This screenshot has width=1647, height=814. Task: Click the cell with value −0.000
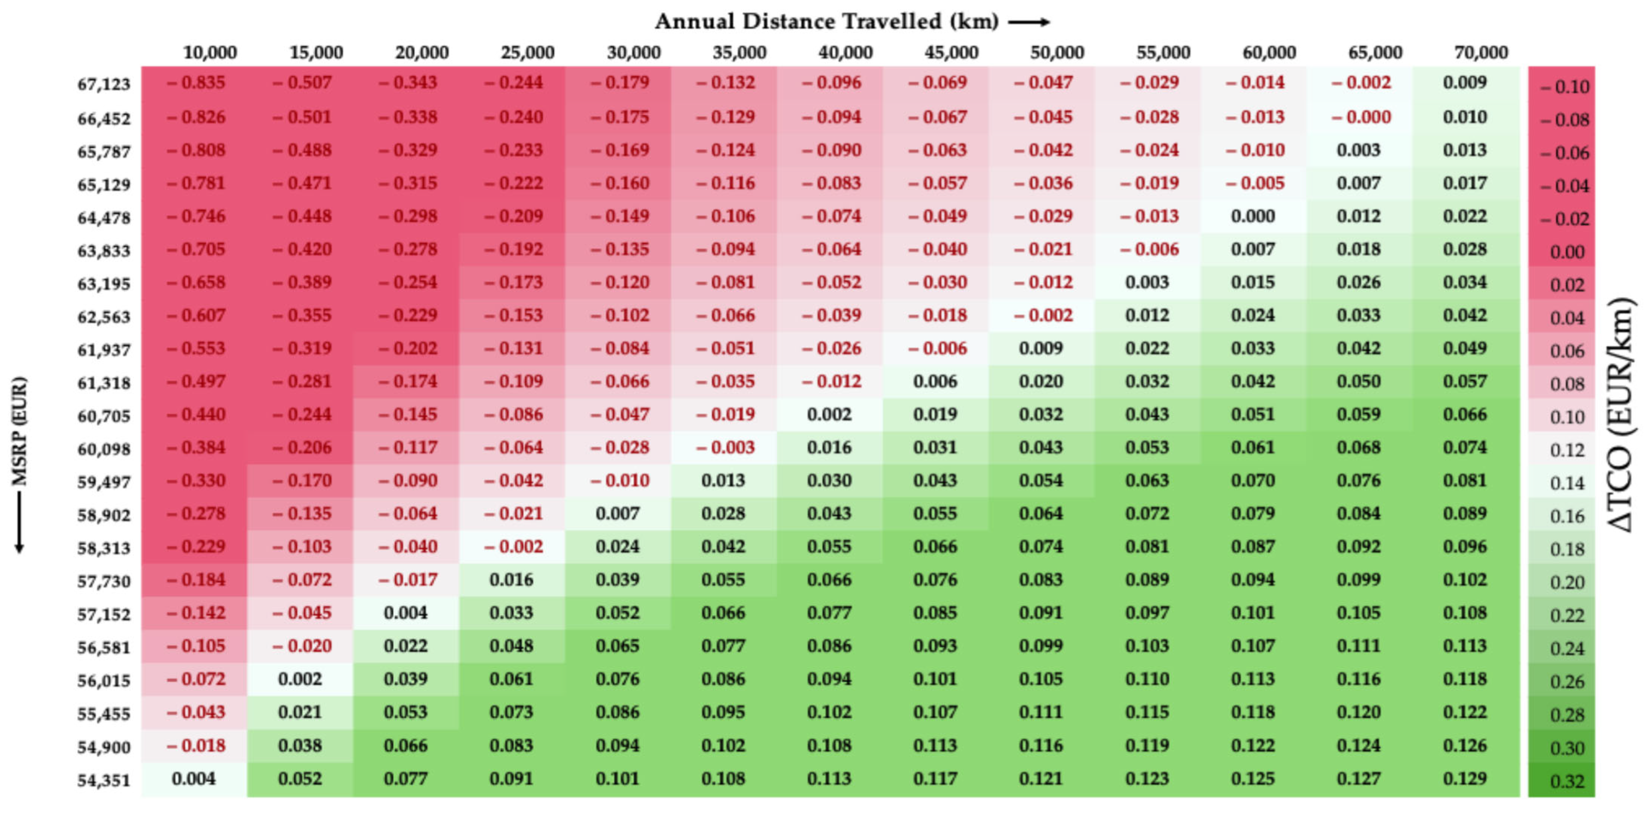click(x=1360, y=117)
